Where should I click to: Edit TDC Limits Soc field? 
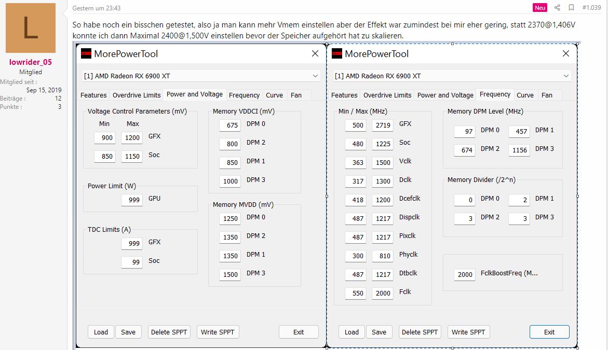click(x=132, y=262)
